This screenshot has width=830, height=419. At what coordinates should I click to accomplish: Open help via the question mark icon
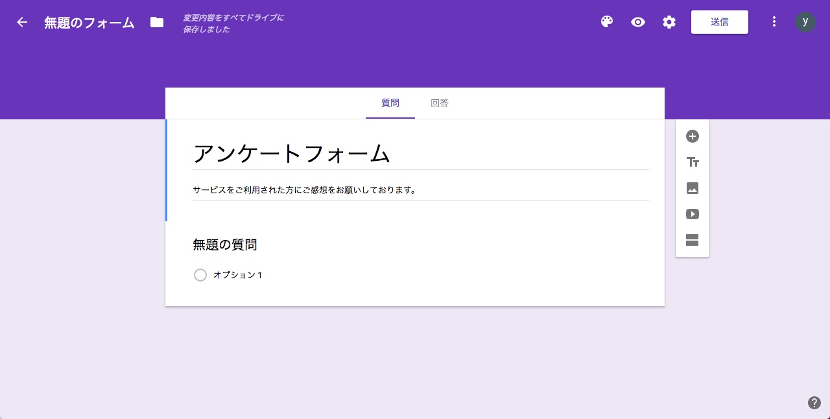click(x=814, y=403)
